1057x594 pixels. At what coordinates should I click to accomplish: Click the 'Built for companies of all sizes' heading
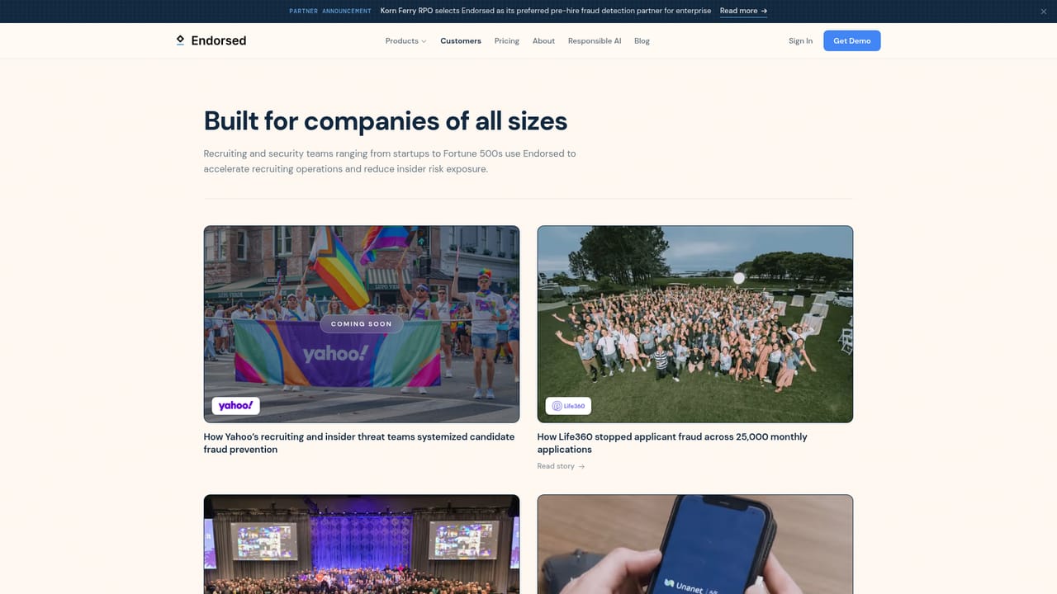tap(386, 121)
